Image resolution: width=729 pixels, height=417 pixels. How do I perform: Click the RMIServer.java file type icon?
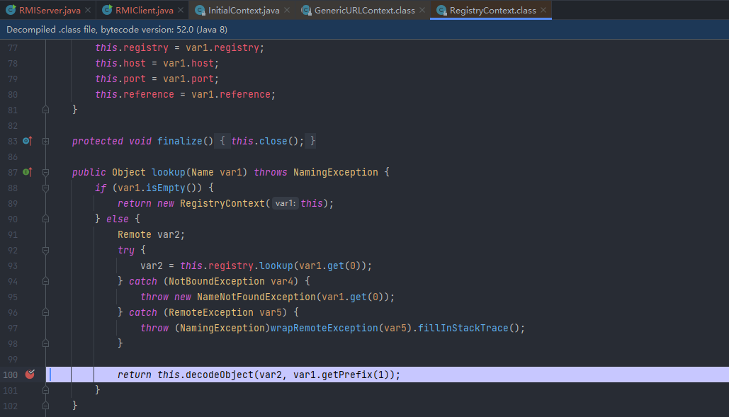11,10
